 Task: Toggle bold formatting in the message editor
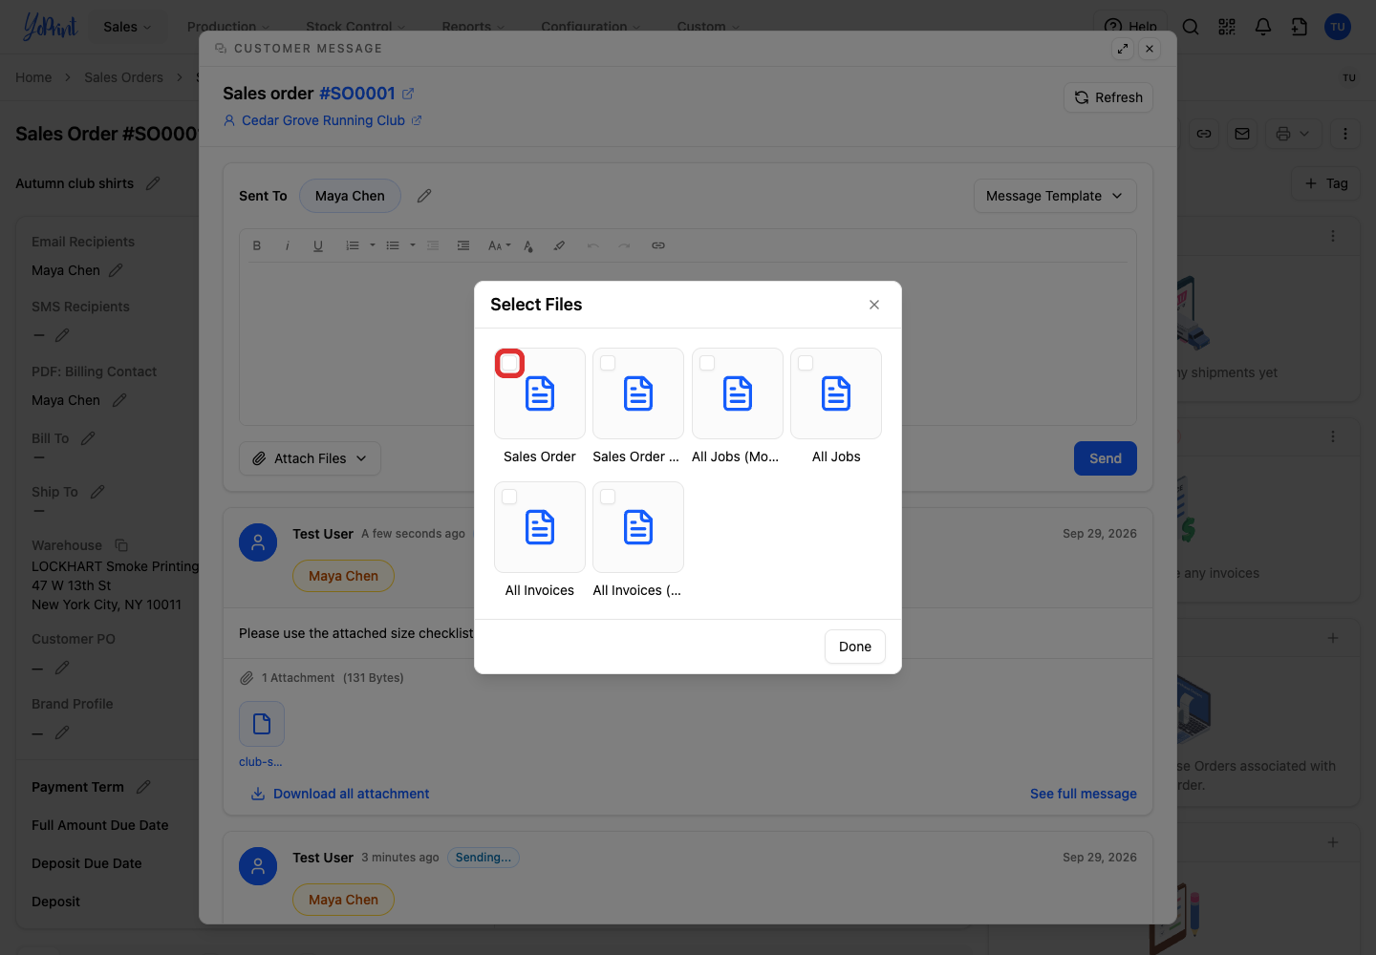point(257,245)
